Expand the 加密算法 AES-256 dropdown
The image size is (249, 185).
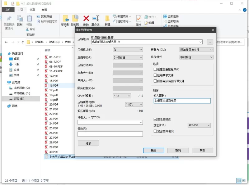(199, 125)
